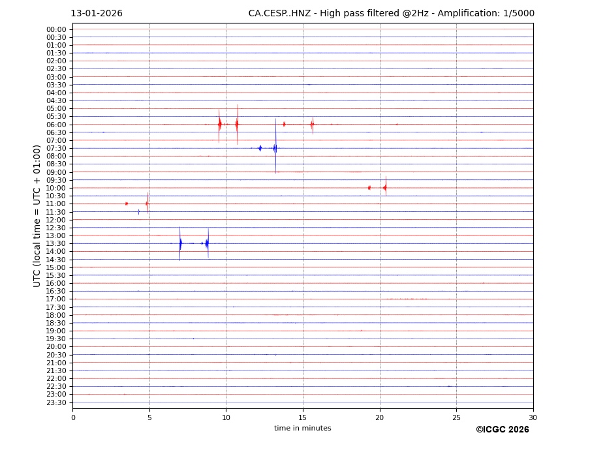Click the tall blue spike on the 07:30 trace
This screenshot has width=605, height=454.
pyautogui.click(x=275, y=148)
